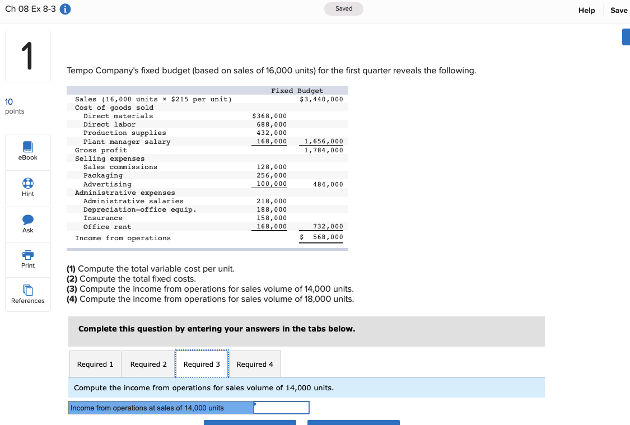Click the Saved status indicator
Image resolution: width=630 pixels, height=425 pixels.
tap(343, 9)
